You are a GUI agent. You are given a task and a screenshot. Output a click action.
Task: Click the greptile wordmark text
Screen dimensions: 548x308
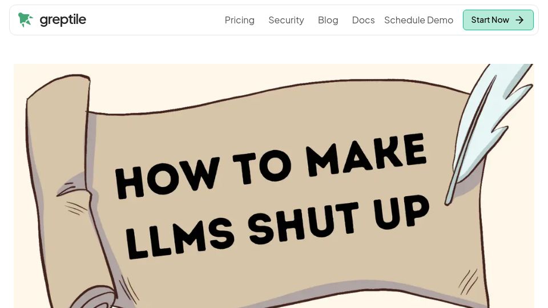[x=63, y=20]
